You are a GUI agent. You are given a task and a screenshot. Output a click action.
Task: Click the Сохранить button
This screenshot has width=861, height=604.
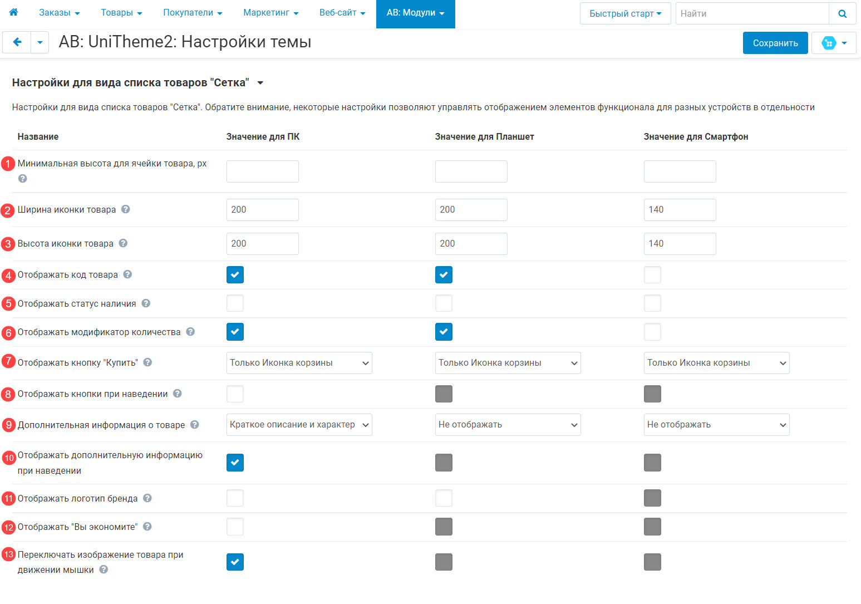(775, 43)
